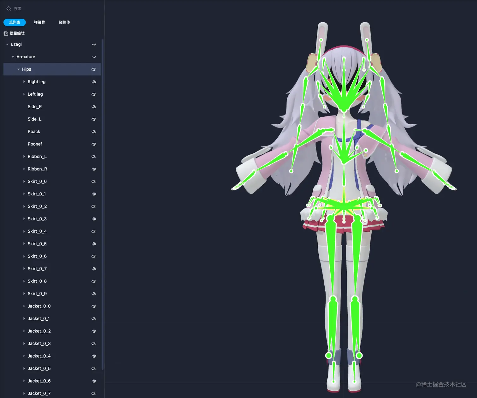Toggle Jacket_0_0 eye icon
477x398 pixels.
pyautogui.click(x=94, y=306)
